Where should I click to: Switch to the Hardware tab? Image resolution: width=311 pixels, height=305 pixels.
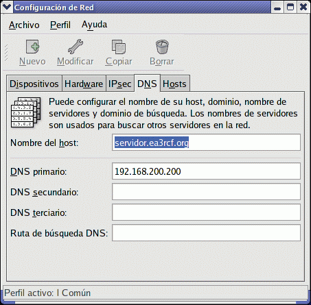pyautogui.click(x=84, y=84)
